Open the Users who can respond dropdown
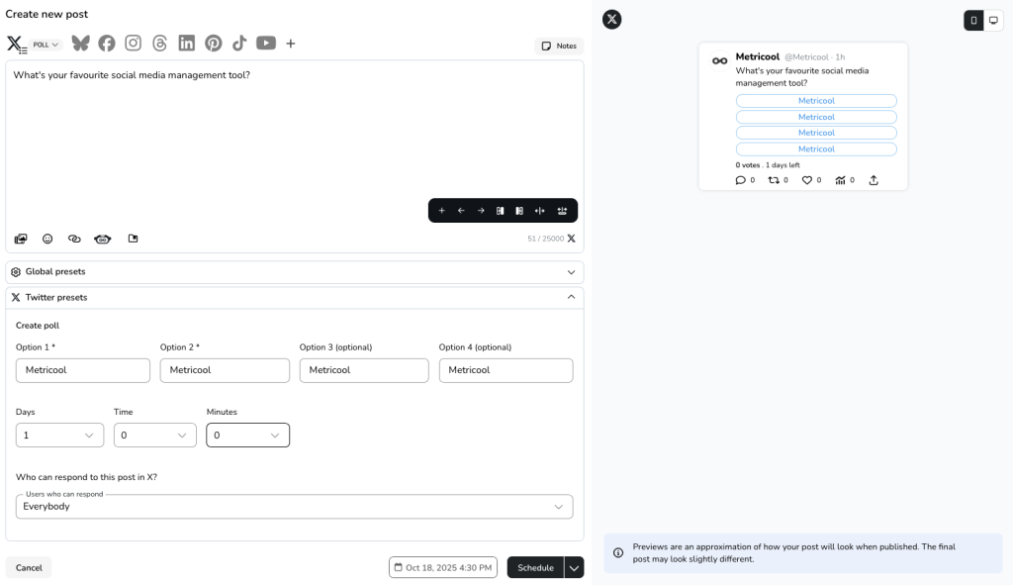Image resolution: width=1013 pixels, height=585 pixels. click(x=294, y=507)
